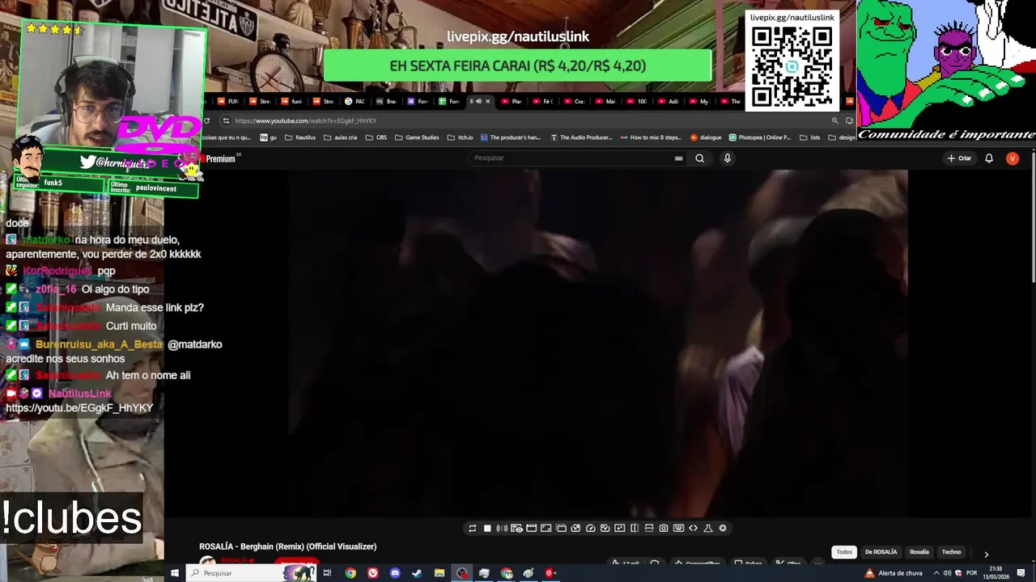1036x582 pixels.
Task: Open the volume boost icon in player toolbar
Action: coord(502,528)
